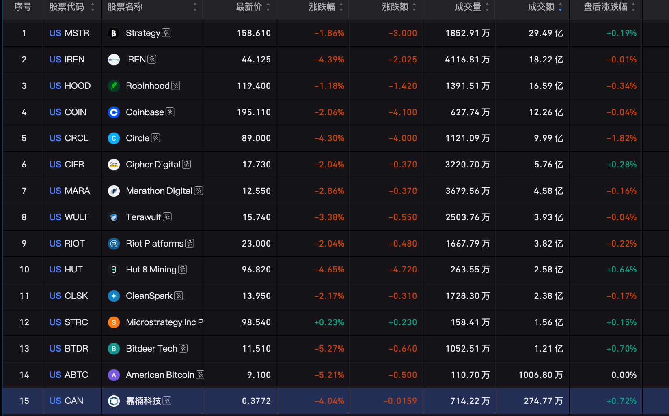The width and height of the screenshot is (669, 416).
Task: Select the American Bitcoin stock name
Action: (160, 375)
